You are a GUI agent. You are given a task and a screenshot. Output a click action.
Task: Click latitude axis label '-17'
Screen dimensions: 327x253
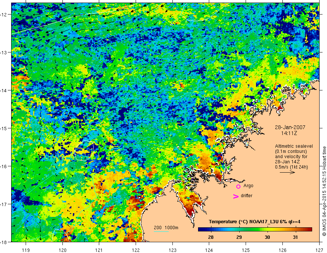pos(4,204)
